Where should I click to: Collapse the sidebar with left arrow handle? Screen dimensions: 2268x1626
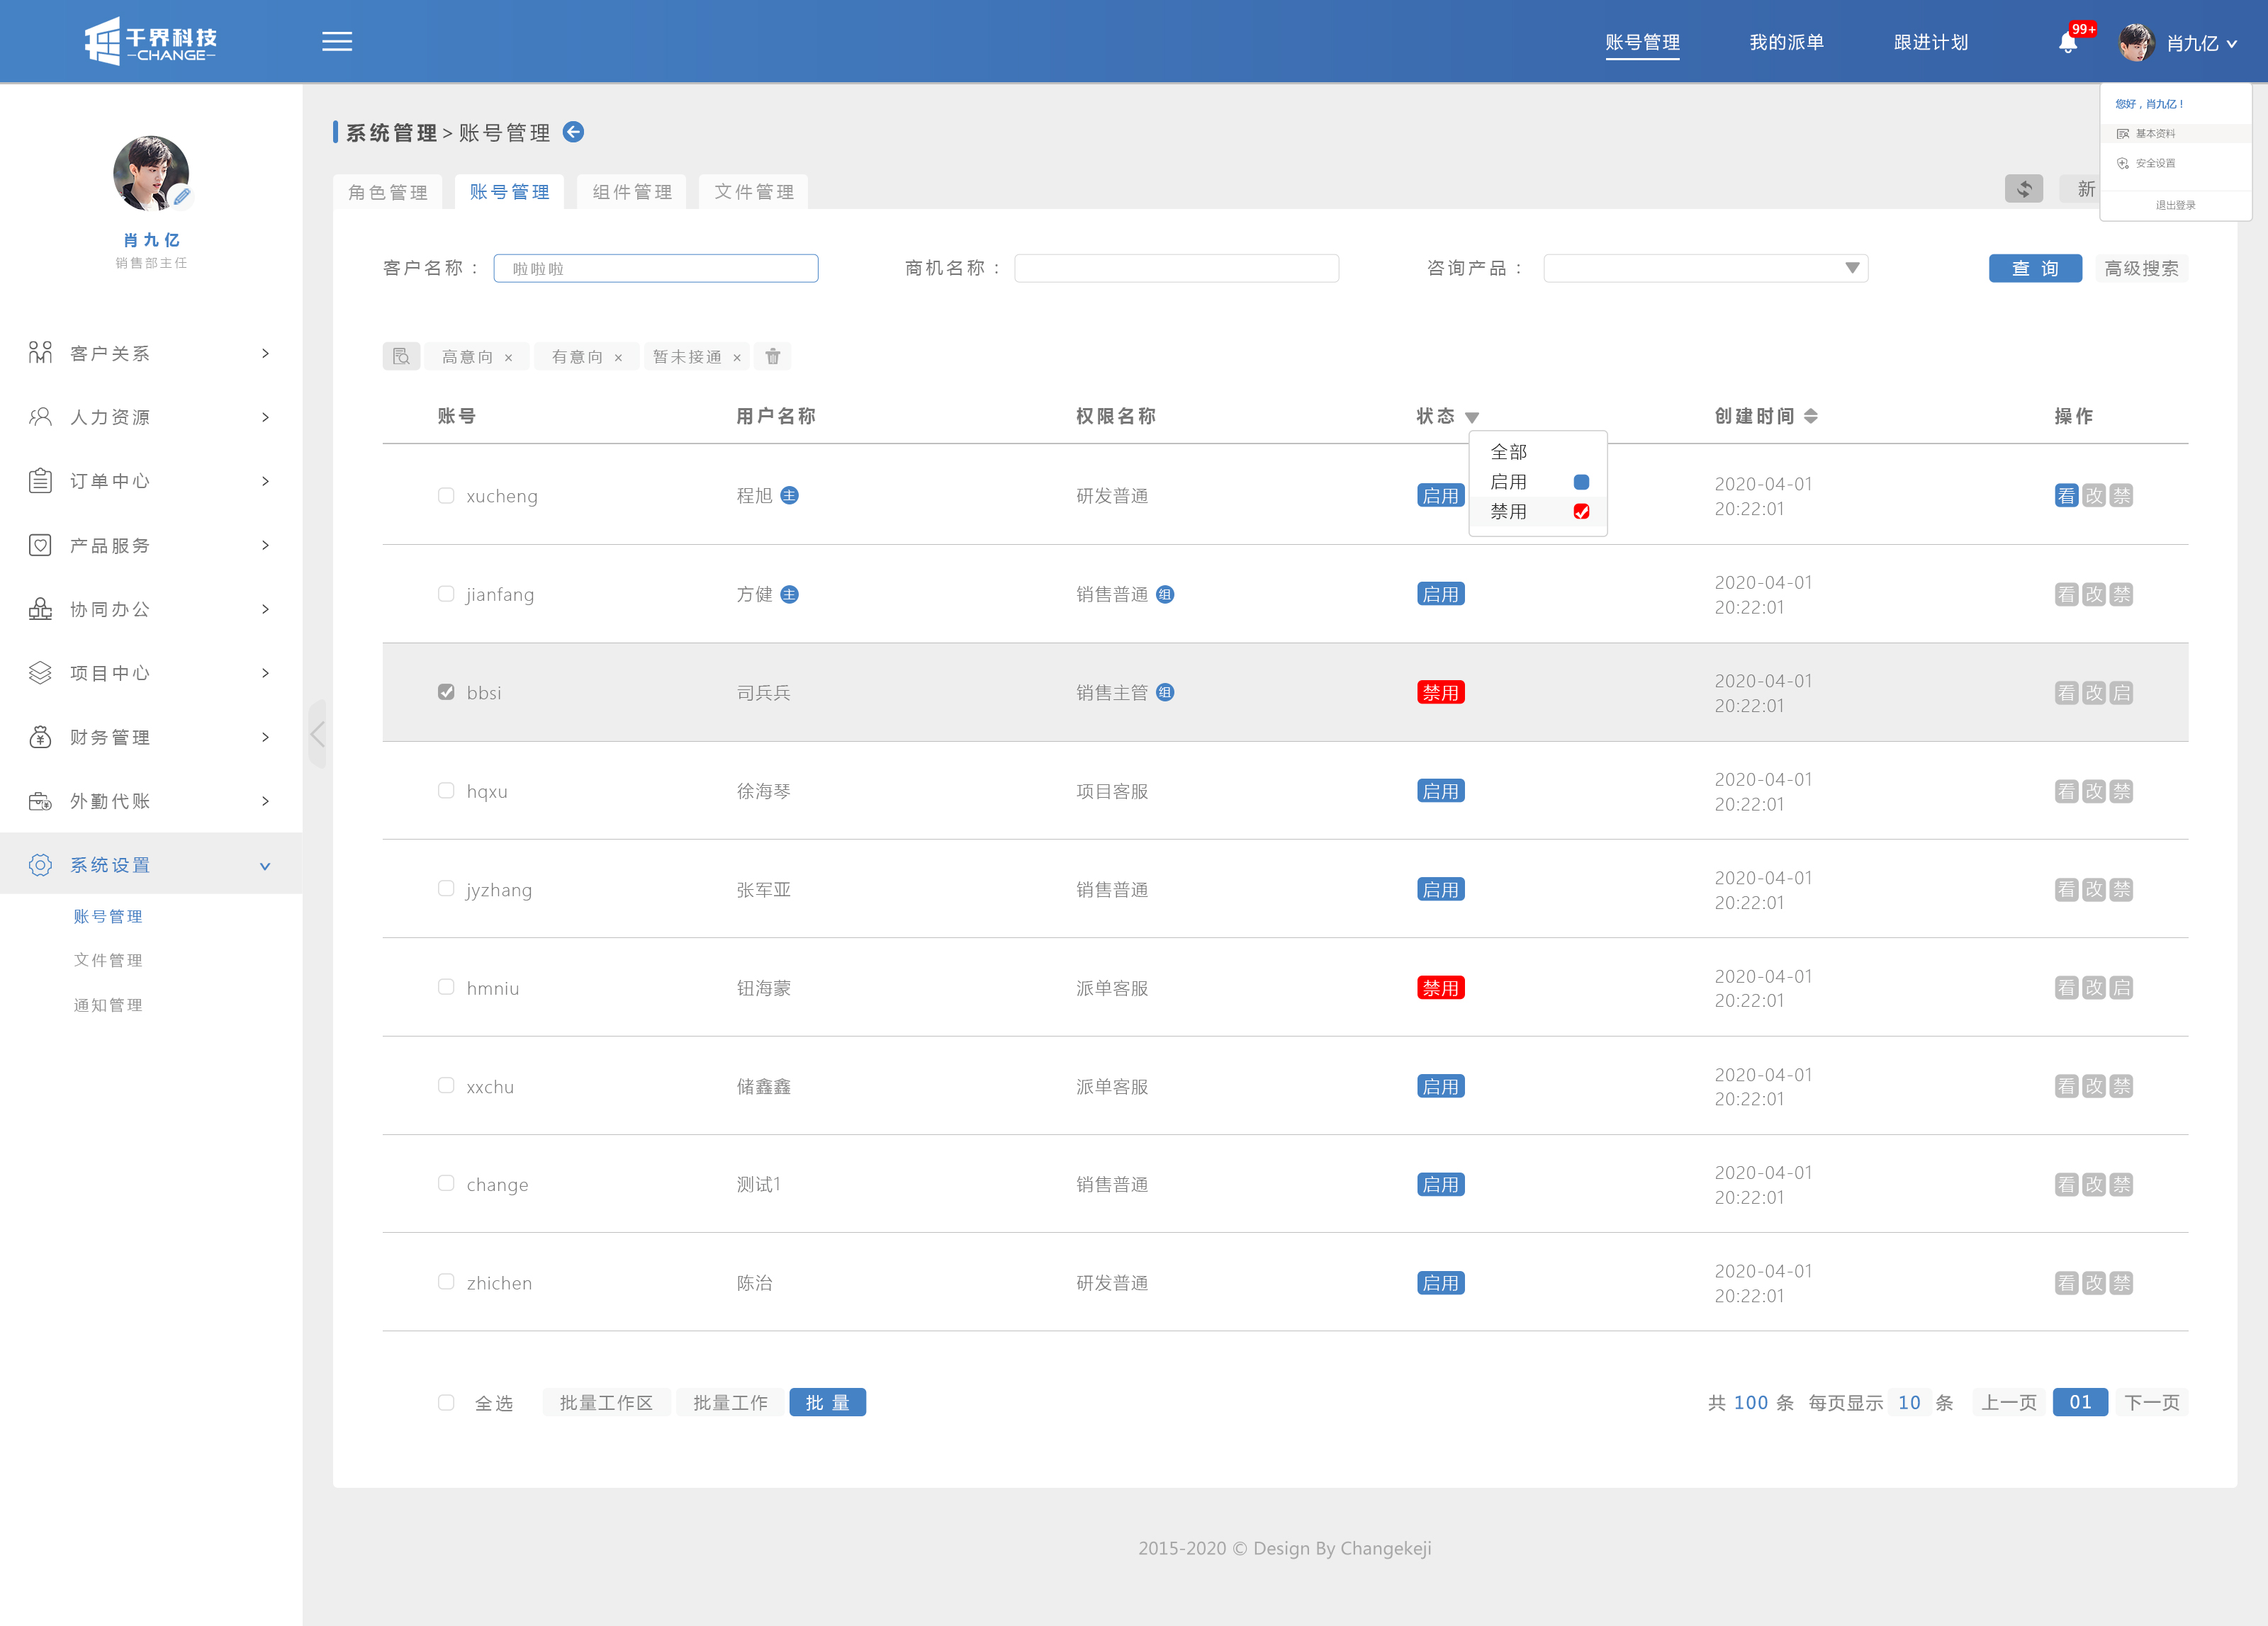317,735
